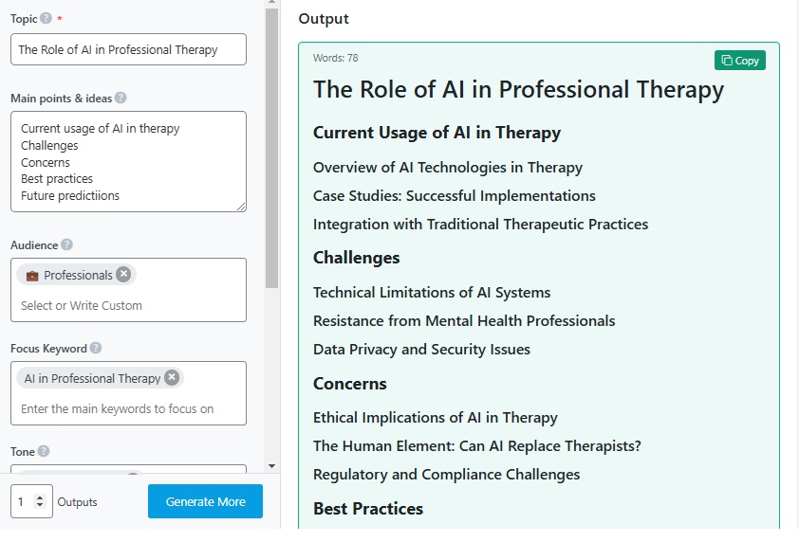Open the Select or Write Custom audience box
Image resolution: width=799 pixels, height=542 pixels.
point(128,306)
